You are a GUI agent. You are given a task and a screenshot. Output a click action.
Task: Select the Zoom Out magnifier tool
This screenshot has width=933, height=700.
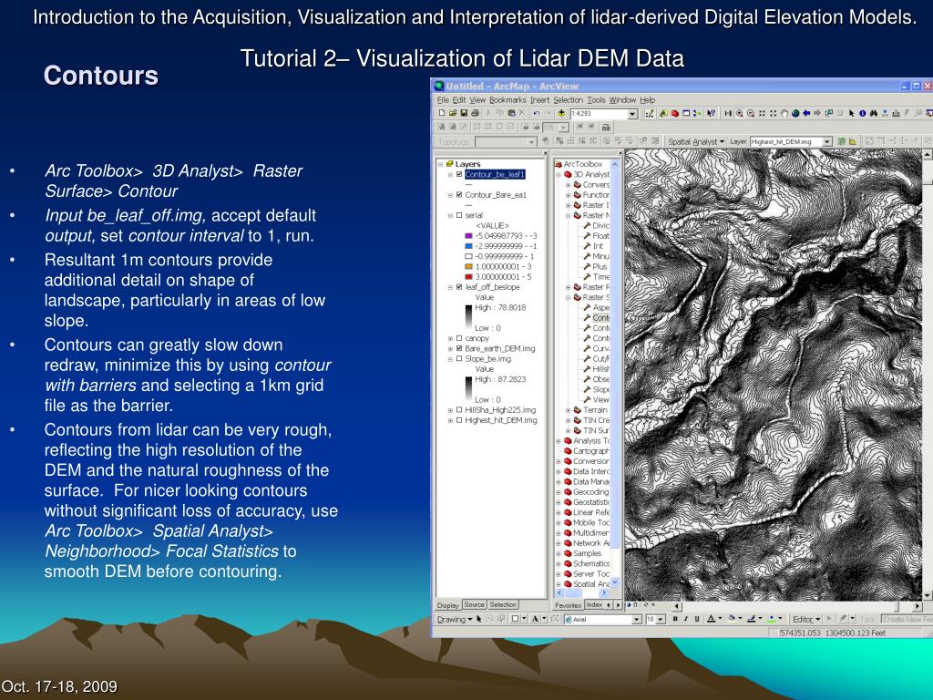[x=751, y=113]
